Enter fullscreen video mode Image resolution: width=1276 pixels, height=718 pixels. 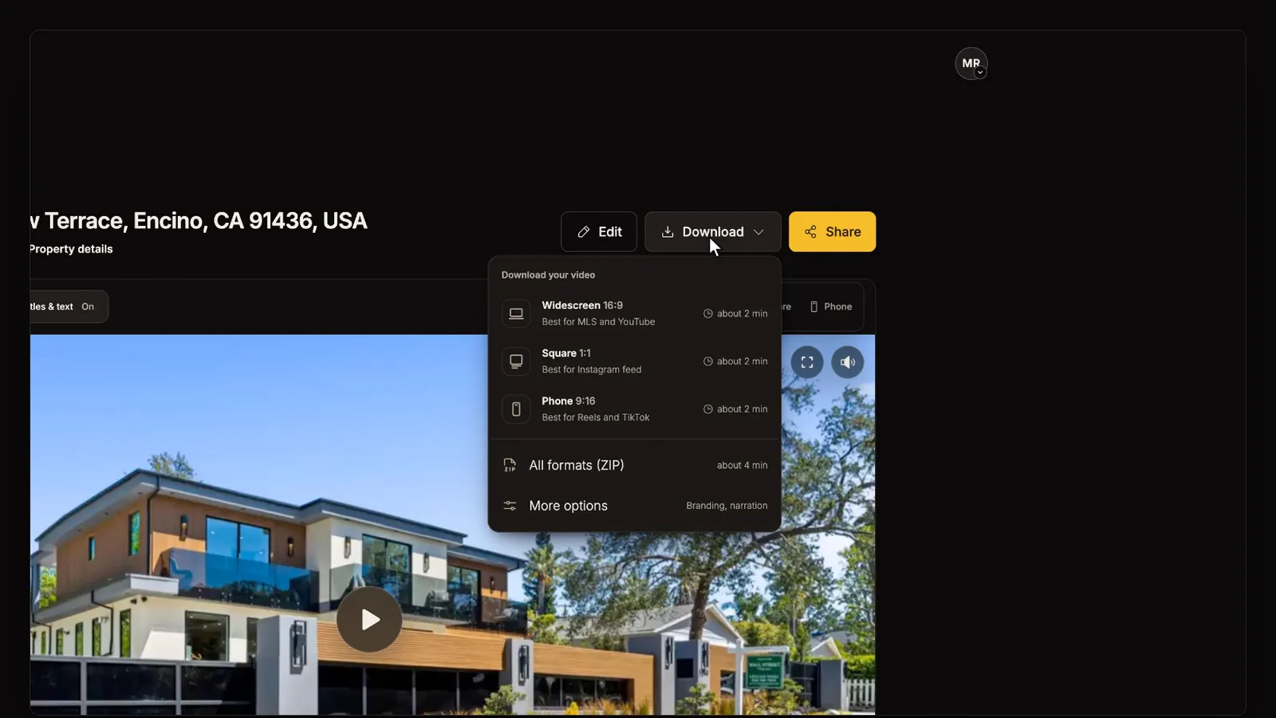point(807,362)
